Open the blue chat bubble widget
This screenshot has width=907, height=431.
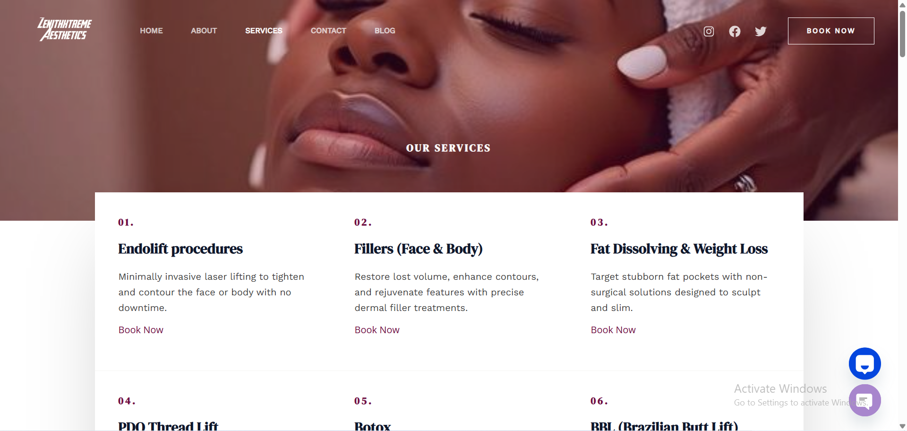click(x=864, y=363)
